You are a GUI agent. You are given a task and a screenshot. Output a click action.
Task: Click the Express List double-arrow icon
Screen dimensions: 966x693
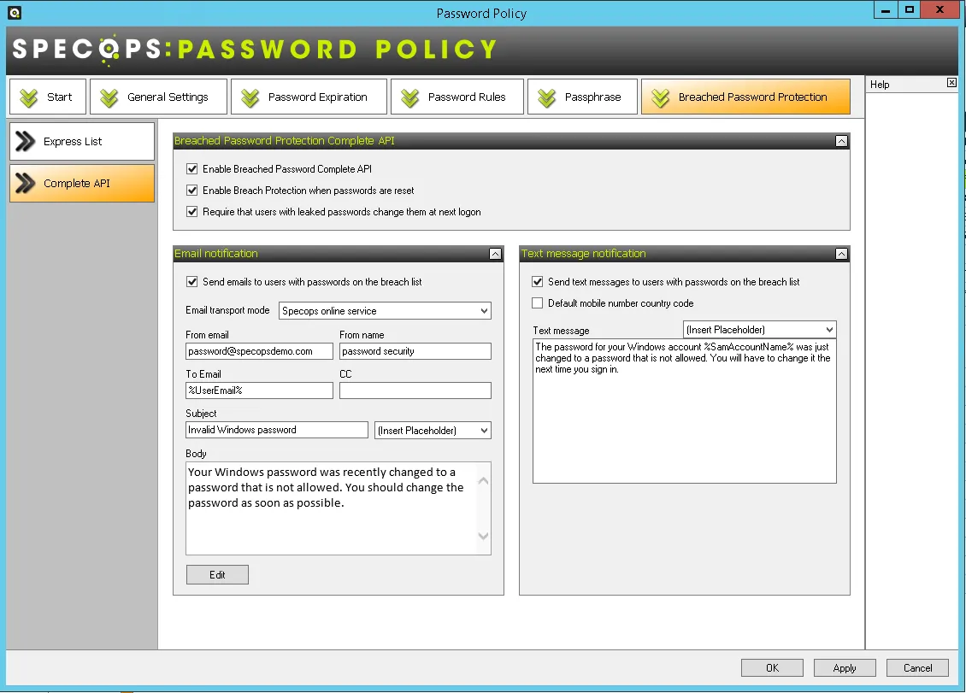coord(26,141)
